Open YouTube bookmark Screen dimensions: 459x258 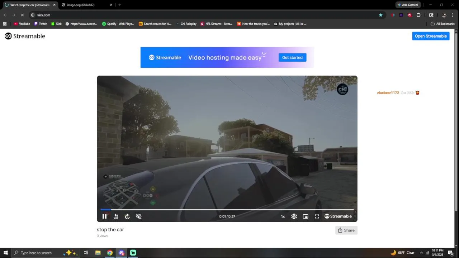(22, 24)
